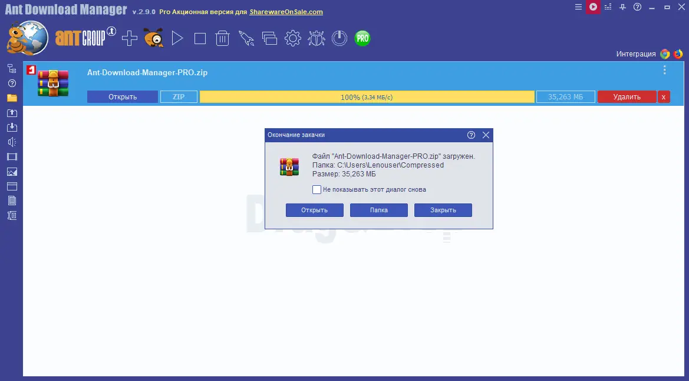689x381 pixels.
Task: Show the category tree sidebar icon
Action: click(12, 68)
